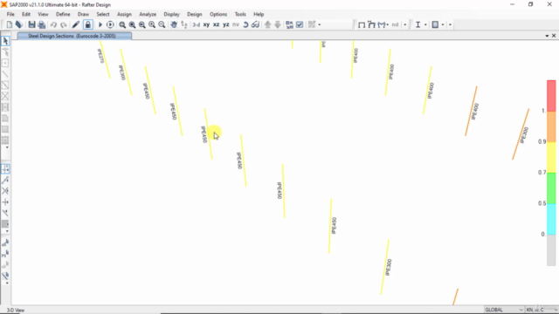559x314 pixels.
Task: Open the Define menu
Action: [x=63, y=14]
